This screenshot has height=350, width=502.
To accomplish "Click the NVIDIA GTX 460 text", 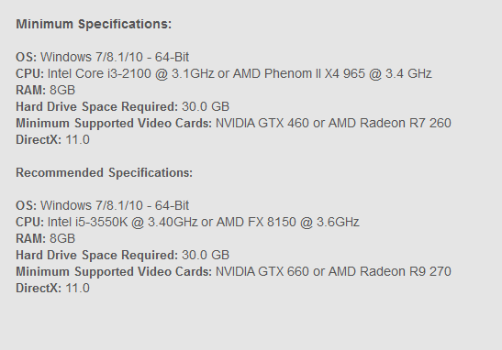I will (x=262, y=123).
